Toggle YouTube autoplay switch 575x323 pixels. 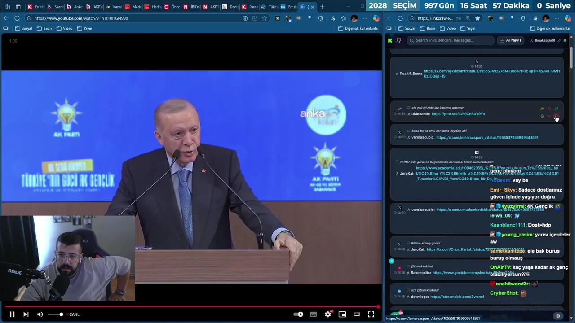click(298, 314)
